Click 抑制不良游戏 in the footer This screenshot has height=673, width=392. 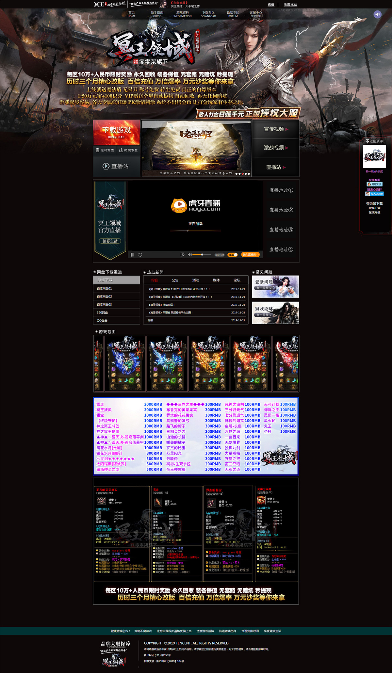(x=143, y=631)
